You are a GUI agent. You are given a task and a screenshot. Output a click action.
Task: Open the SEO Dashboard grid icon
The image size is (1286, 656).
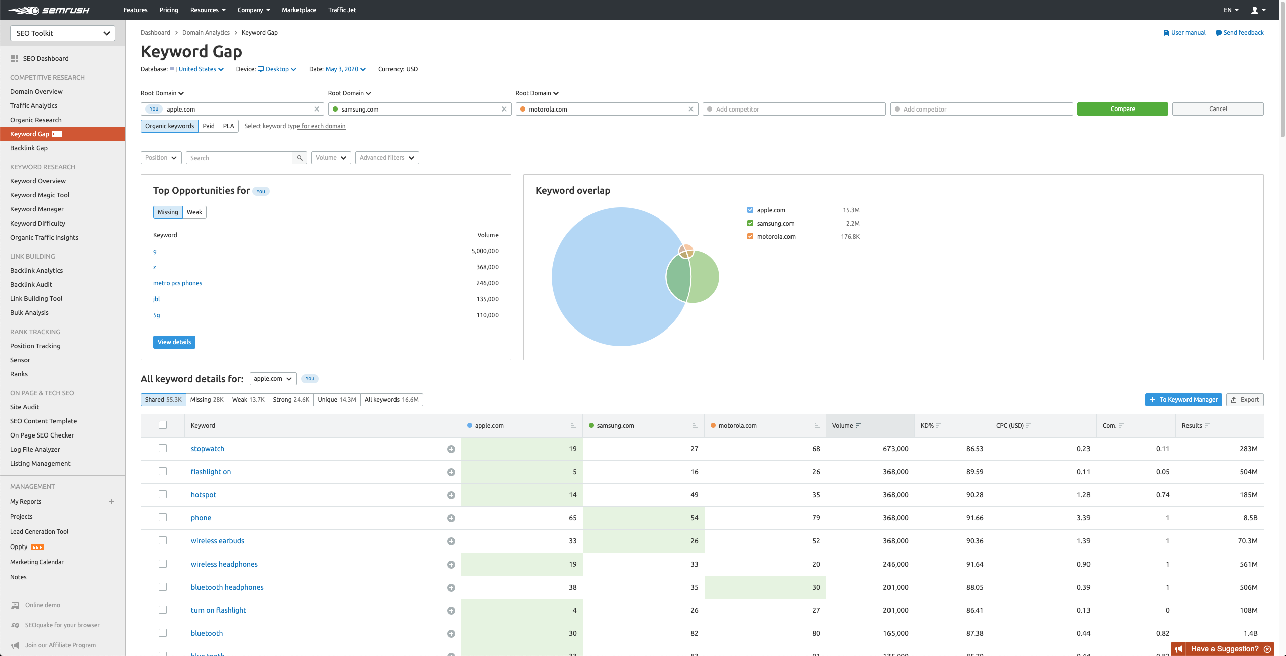pyautogui.click(x=14, y=58)
